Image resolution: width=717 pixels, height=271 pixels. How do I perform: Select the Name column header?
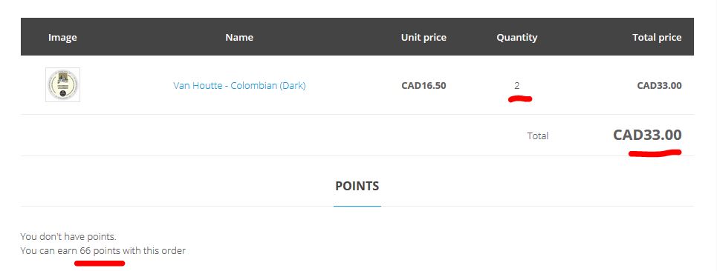tap(239, 37)
